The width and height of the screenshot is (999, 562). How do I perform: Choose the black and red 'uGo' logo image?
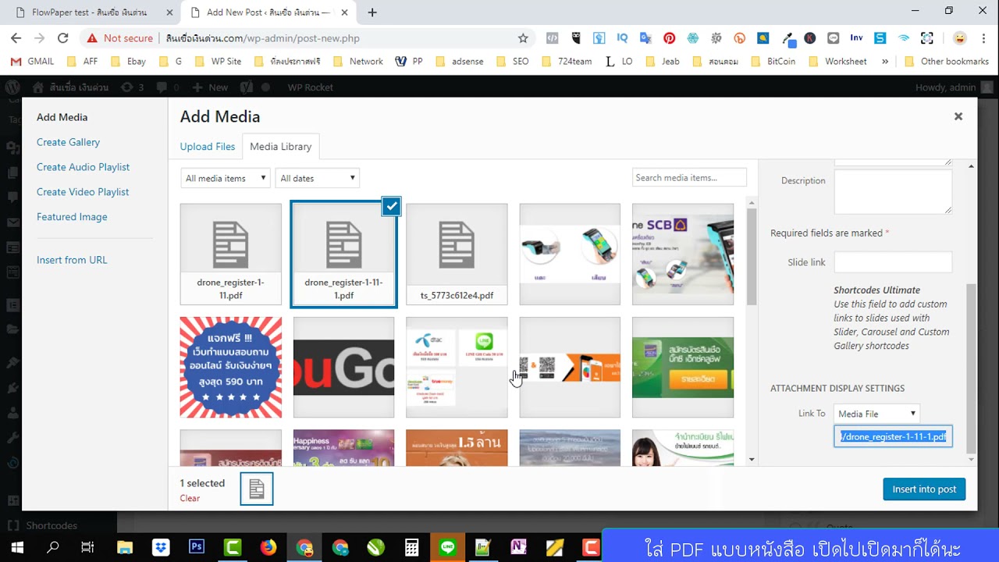[343, 367]
